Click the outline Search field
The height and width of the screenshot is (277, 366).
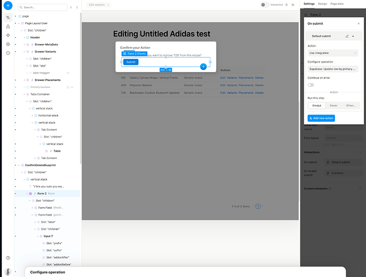pos(43,7)
